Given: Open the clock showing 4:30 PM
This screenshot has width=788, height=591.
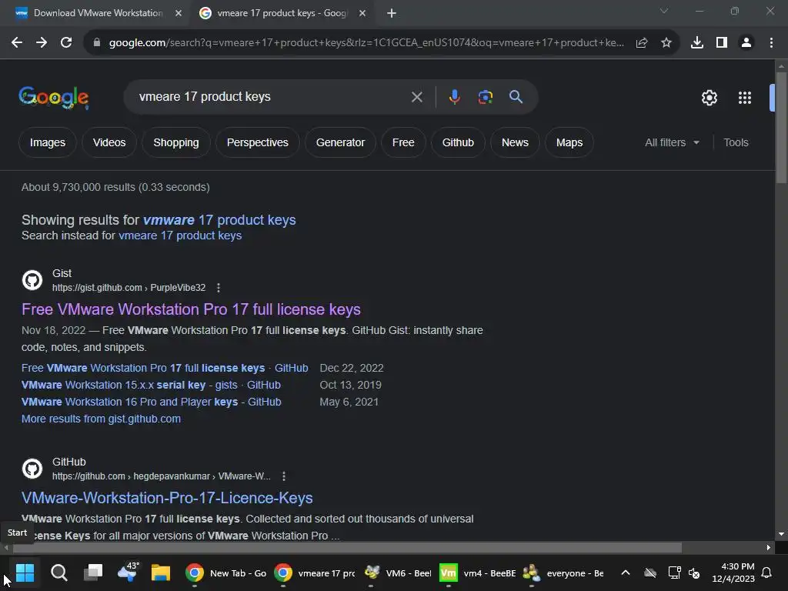Looking at the screenshot, I should click(733, 573).
